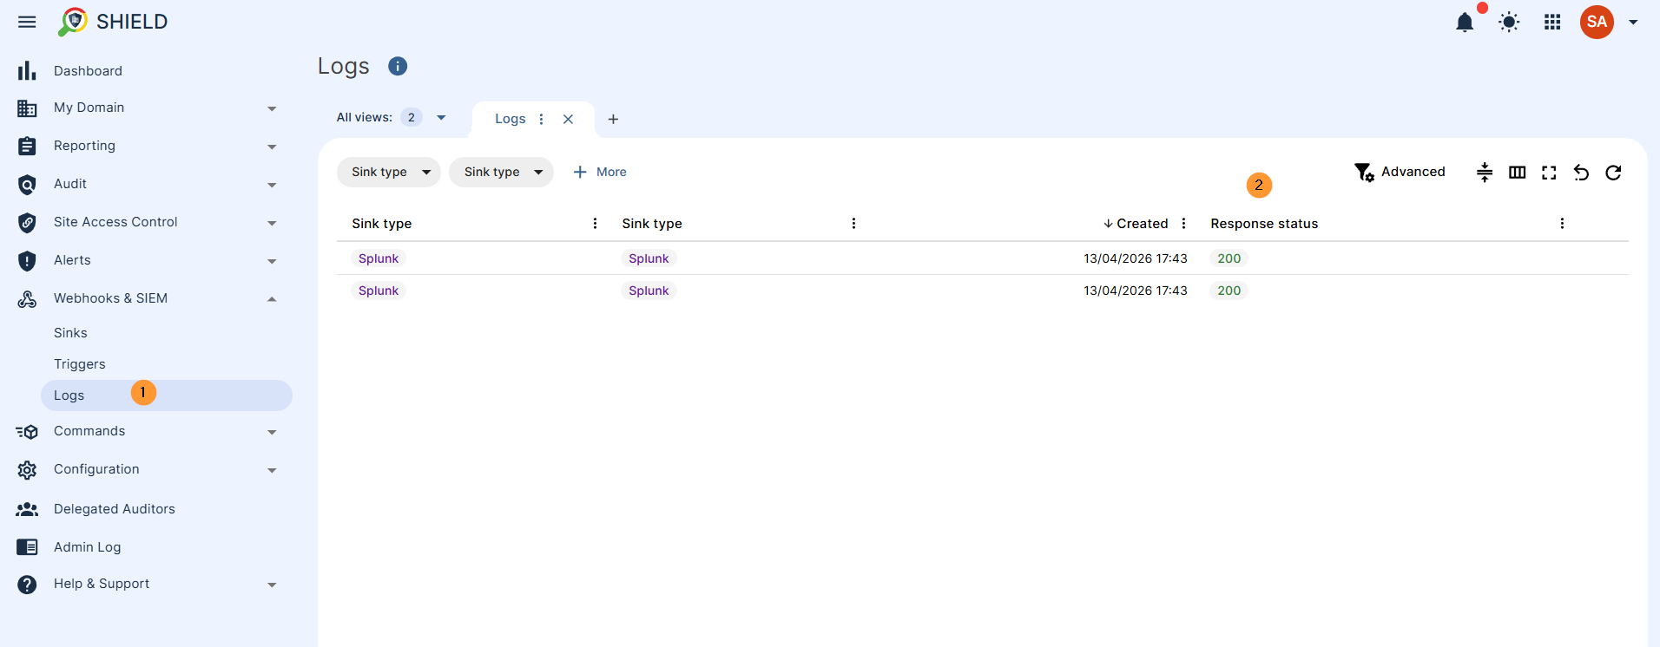This screenshot has width=1660, height=647.
Task: Open the first Sink type filter dropdown
Action: click(x=389, y=172)
